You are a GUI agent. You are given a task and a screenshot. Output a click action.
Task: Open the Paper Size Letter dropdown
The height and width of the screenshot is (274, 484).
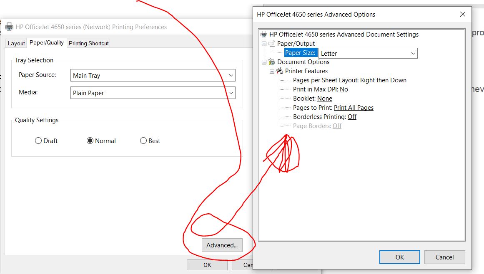pos(368,53)
